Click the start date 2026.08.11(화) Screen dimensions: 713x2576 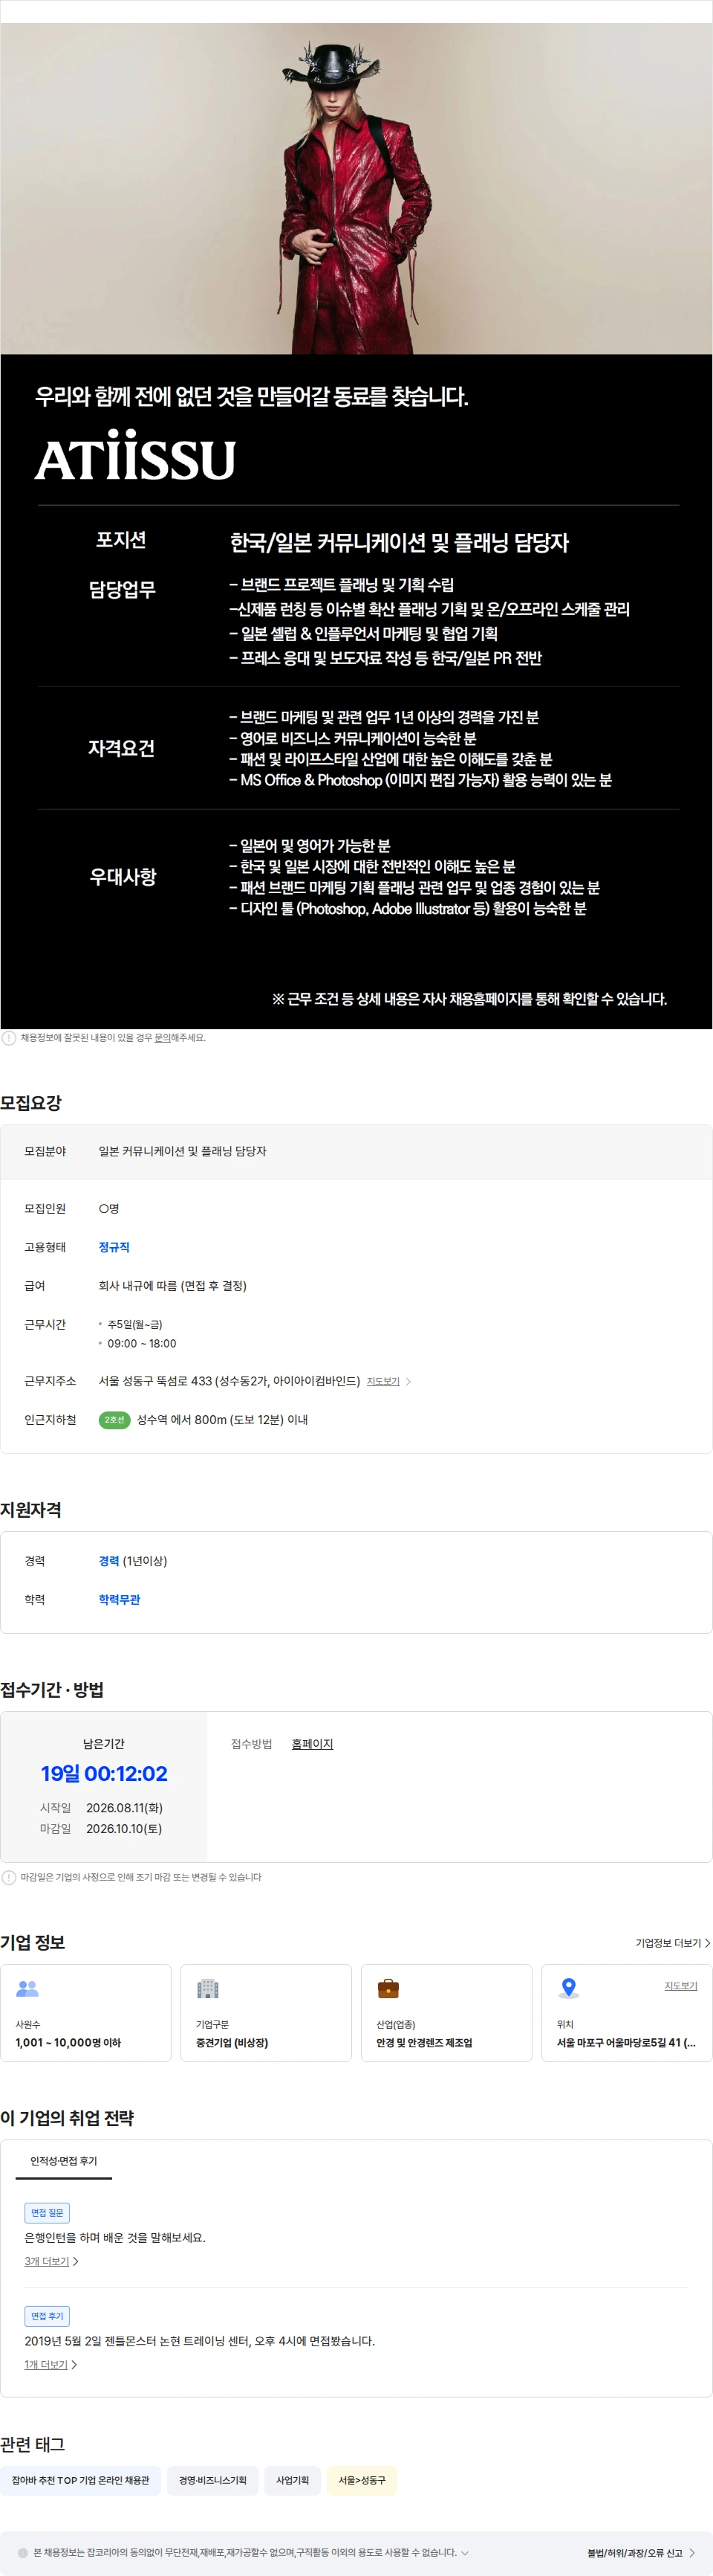(124, 1808)
